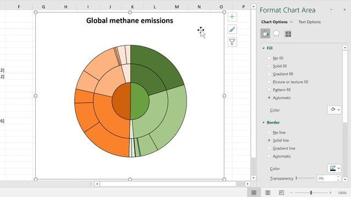Close the Format Chart Area pane
Screen dimensions: 351x197
click(x=344, y=10)
